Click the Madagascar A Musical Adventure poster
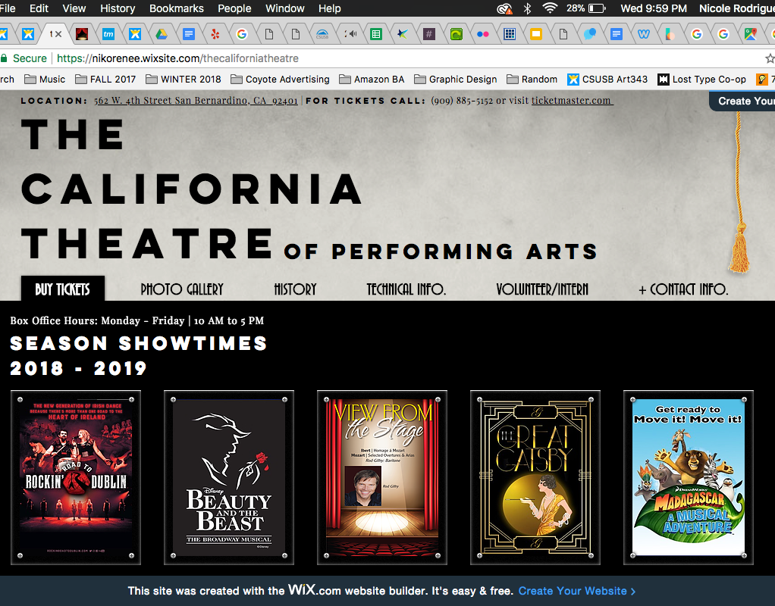 point(689,477)
